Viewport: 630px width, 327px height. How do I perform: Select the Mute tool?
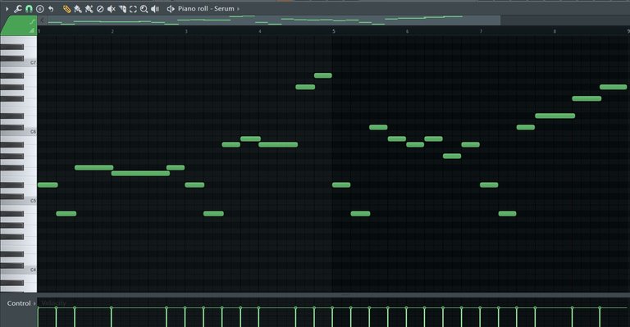click(112, 8)
